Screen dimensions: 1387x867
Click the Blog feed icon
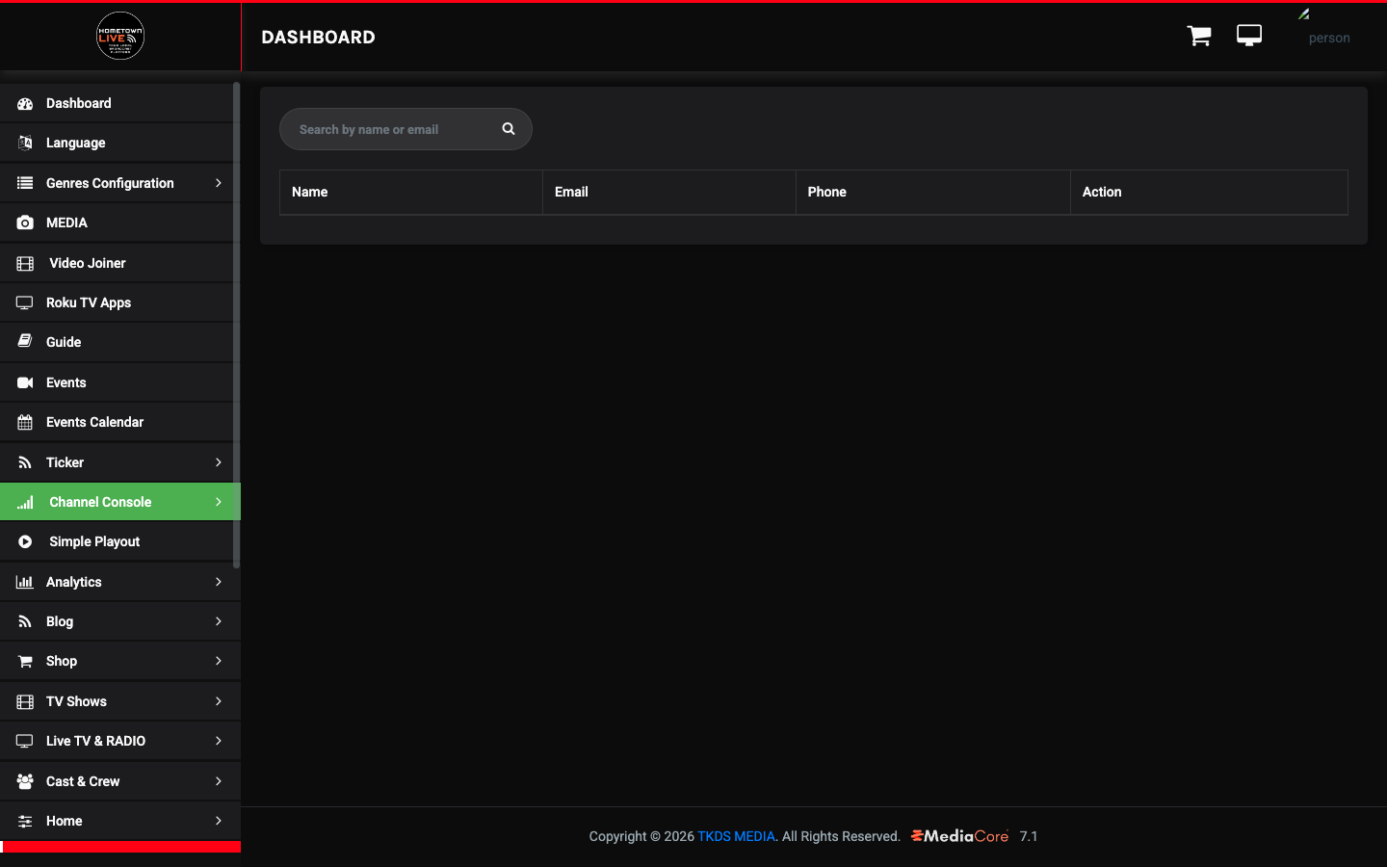25,621
